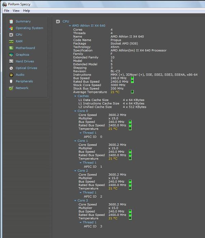Click the Graphics monitor icon

point(11,55)
